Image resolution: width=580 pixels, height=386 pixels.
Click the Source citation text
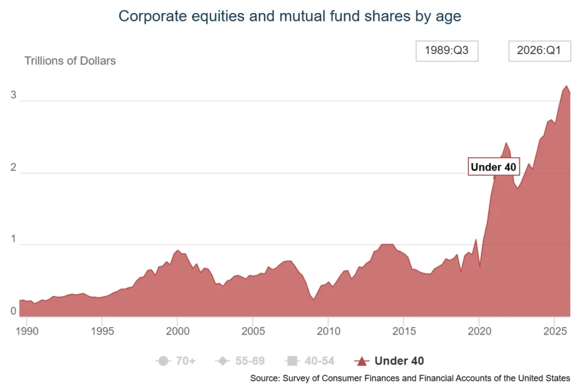(x=410, y=378)
